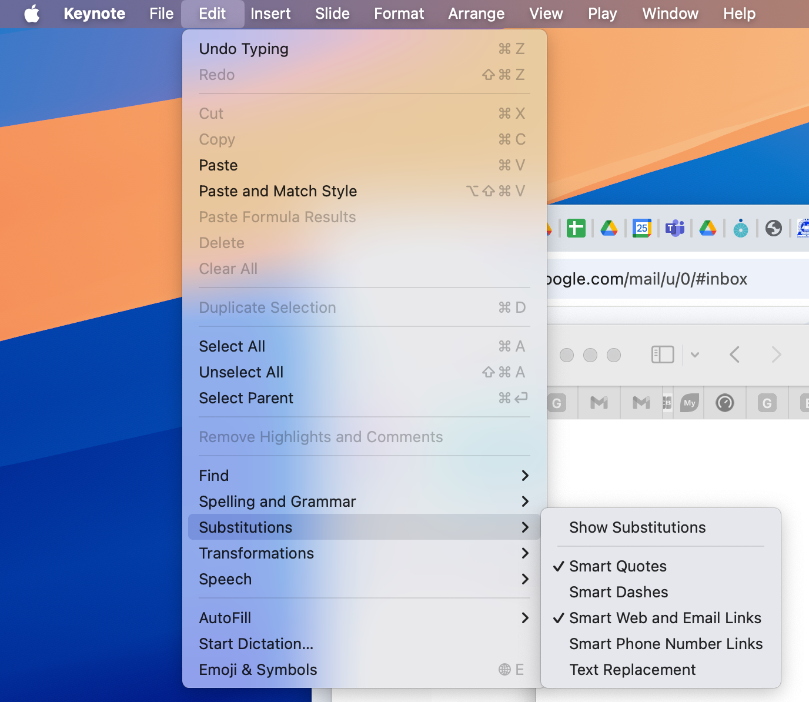Open the Arrange menu

(476, 14)
